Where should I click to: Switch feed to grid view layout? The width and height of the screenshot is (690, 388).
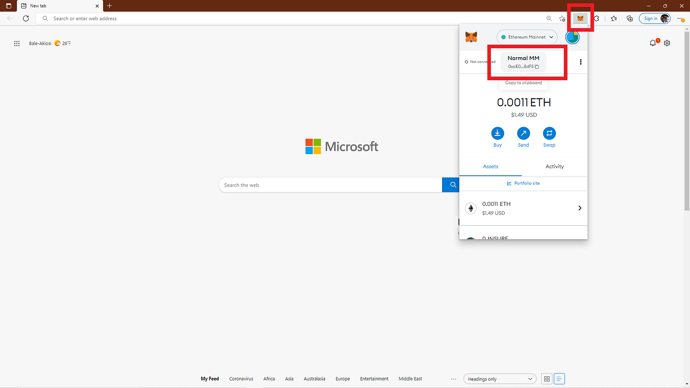547,379
